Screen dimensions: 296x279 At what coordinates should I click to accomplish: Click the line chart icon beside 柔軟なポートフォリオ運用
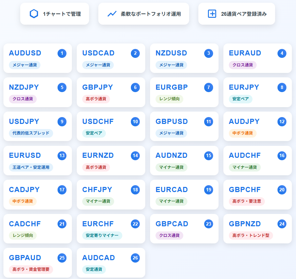(x=112, y=14)
